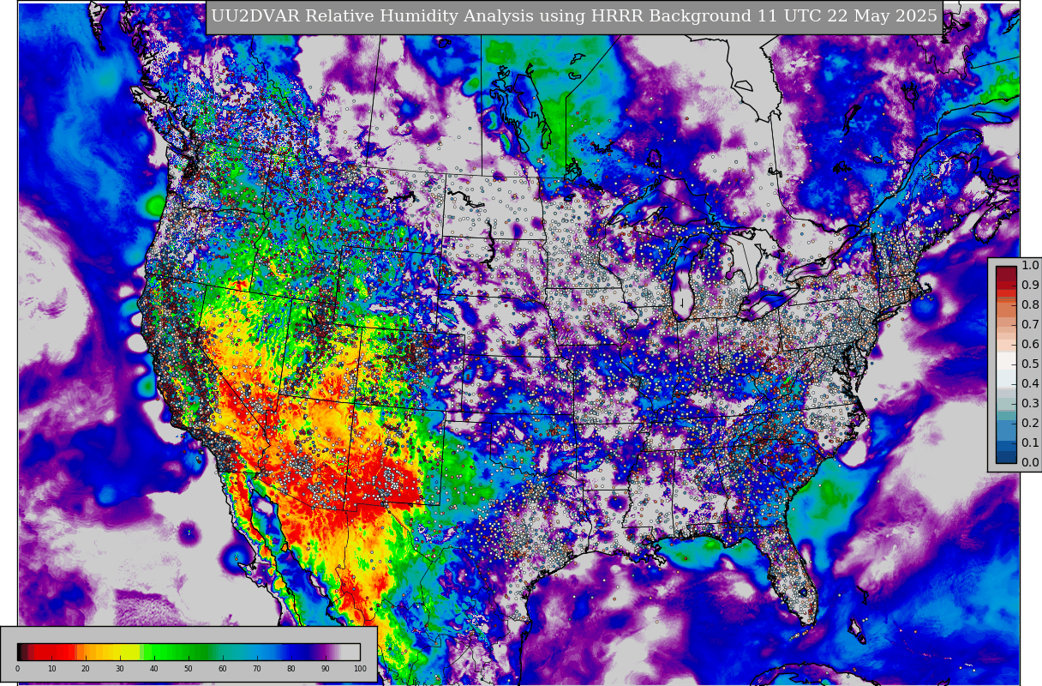Click the UU2DVAR Relative Humidity Analysis title
The height and width of the screenshot is (686, 1042).
click(x=574, y=16)
